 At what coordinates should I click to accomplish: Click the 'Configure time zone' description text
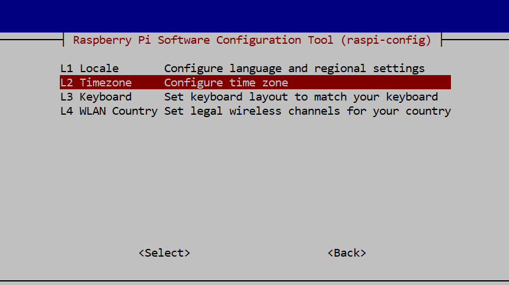click(226, 83)
